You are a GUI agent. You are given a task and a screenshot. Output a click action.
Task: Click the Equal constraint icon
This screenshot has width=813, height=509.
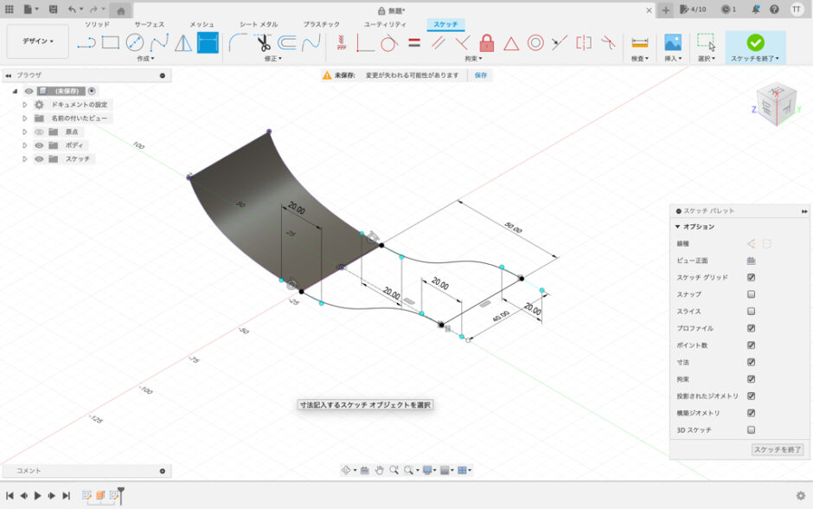pos(414,42)
